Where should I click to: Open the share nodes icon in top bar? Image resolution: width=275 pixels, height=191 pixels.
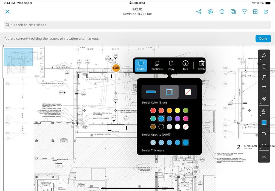coord(199,12)
